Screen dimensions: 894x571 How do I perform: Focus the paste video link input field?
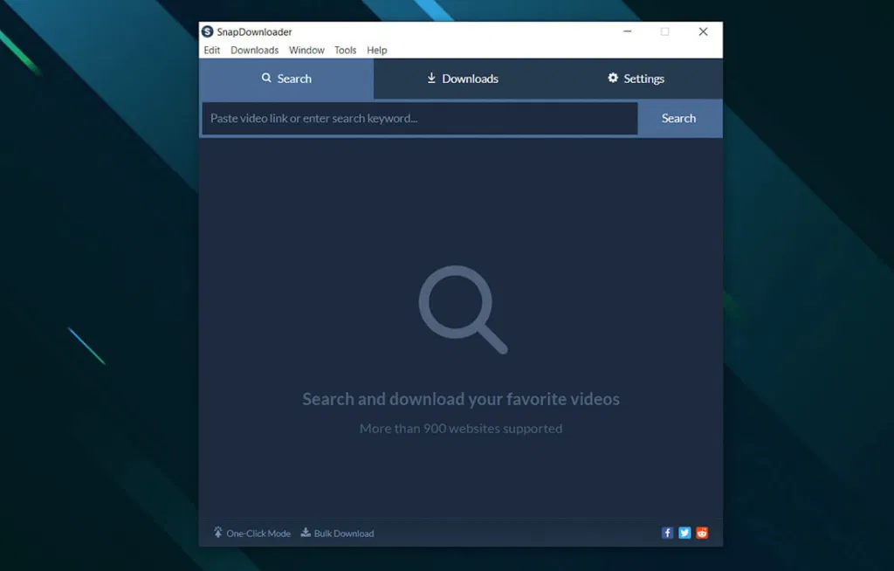(420, 119)
